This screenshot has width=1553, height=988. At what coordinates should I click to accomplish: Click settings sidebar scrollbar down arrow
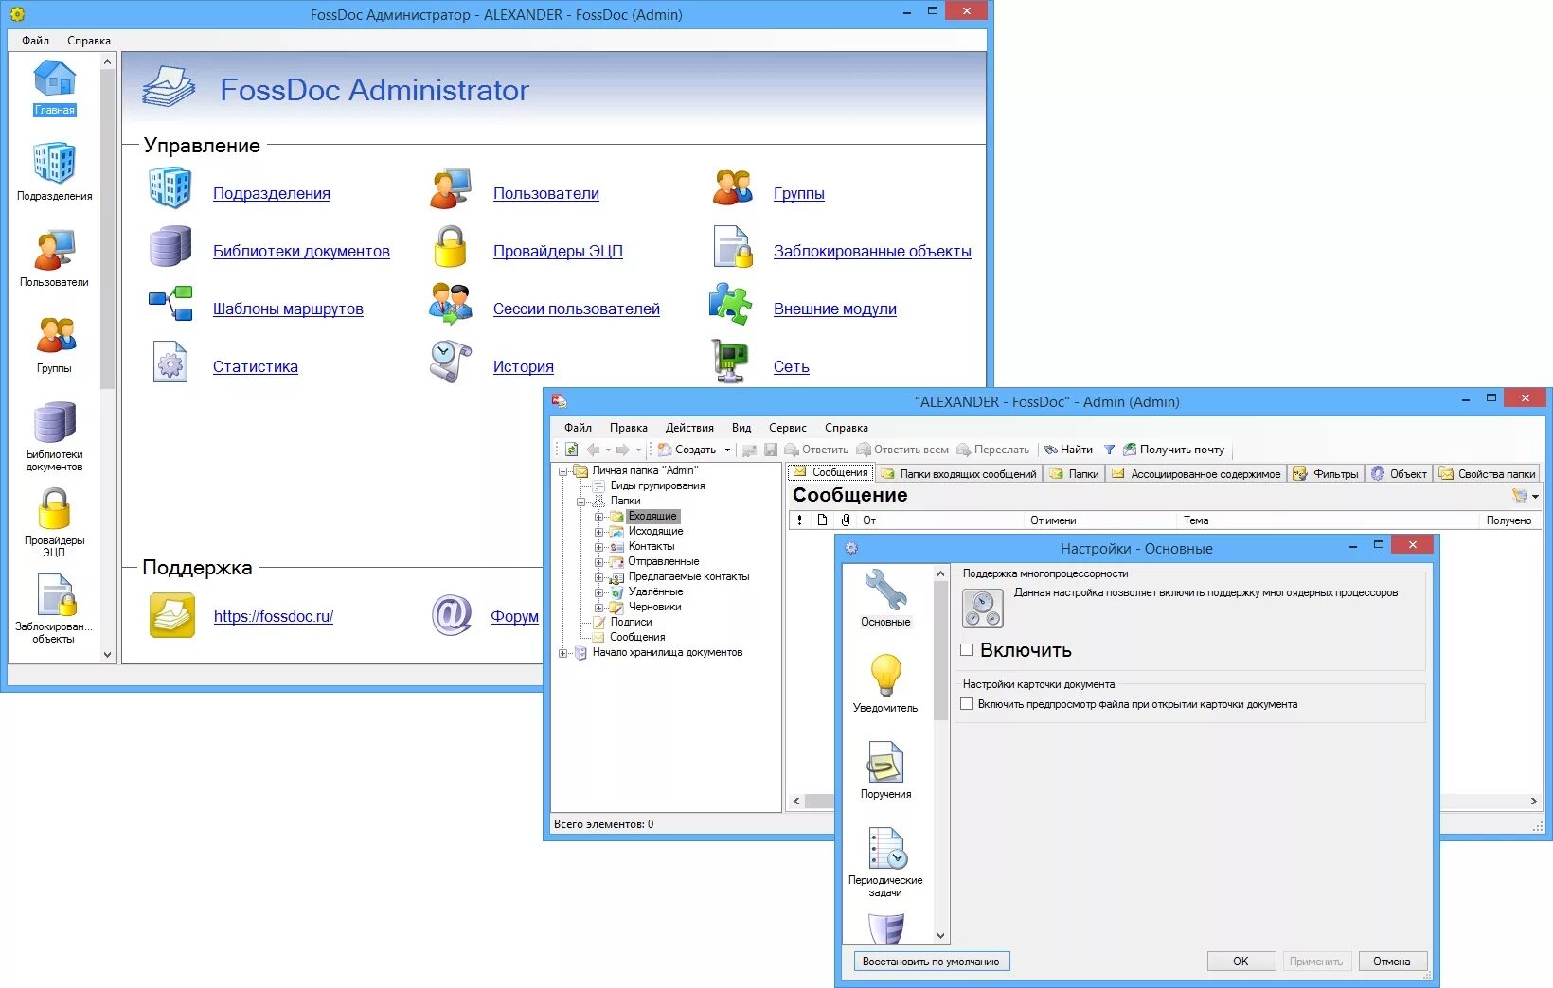pyautogui.click(x=940, y=936)
